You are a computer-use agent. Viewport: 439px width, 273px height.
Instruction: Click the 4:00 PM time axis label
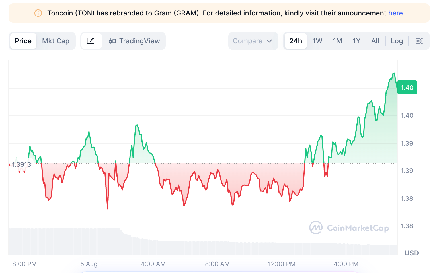346,264
